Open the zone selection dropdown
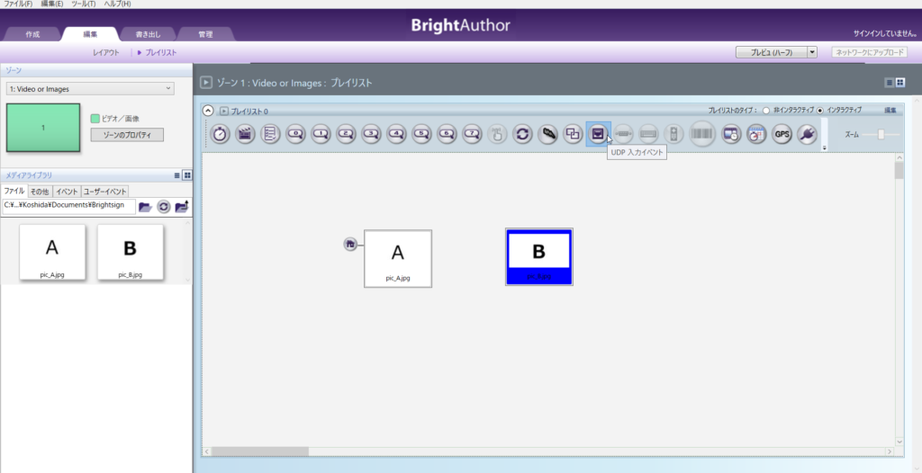This screenshot has width=922, height=473. coord(90,89)
